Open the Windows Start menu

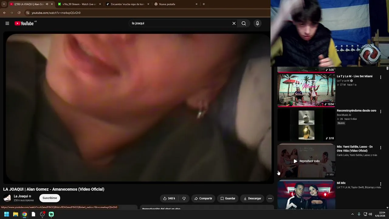pos(6,214)
